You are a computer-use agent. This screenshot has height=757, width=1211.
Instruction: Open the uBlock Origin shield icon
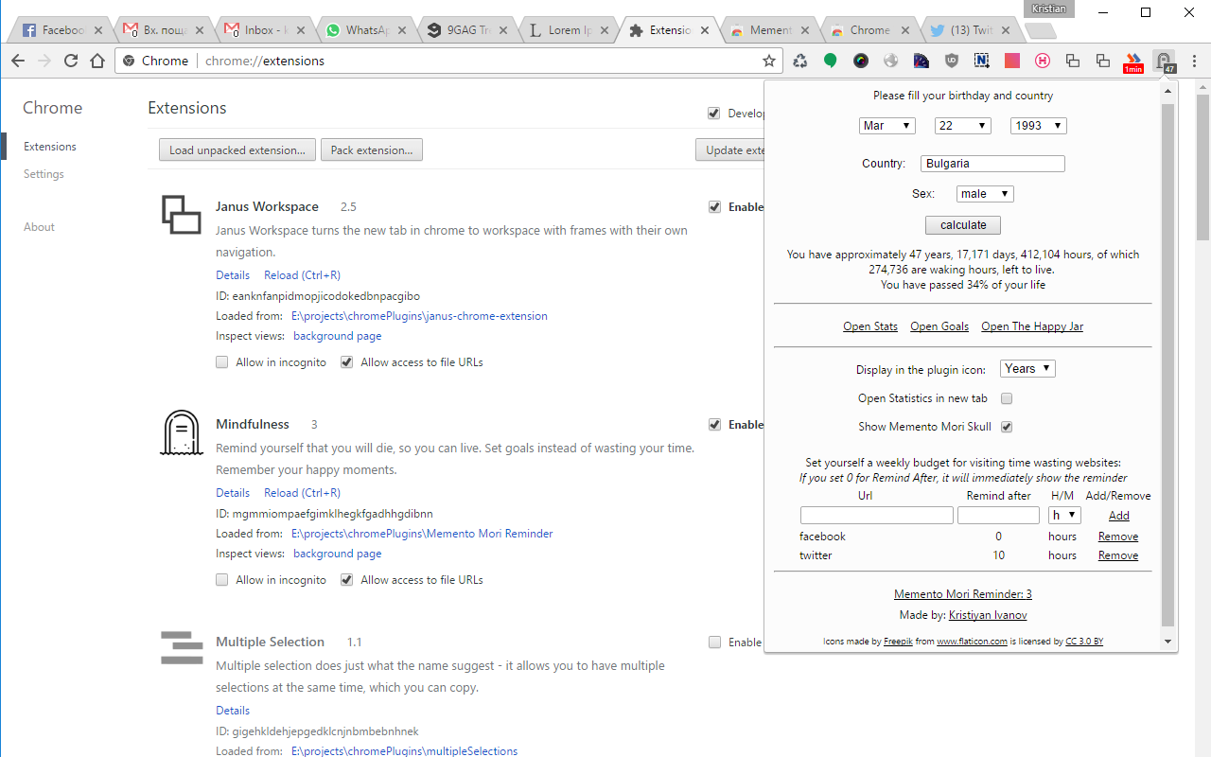(951, 59)
